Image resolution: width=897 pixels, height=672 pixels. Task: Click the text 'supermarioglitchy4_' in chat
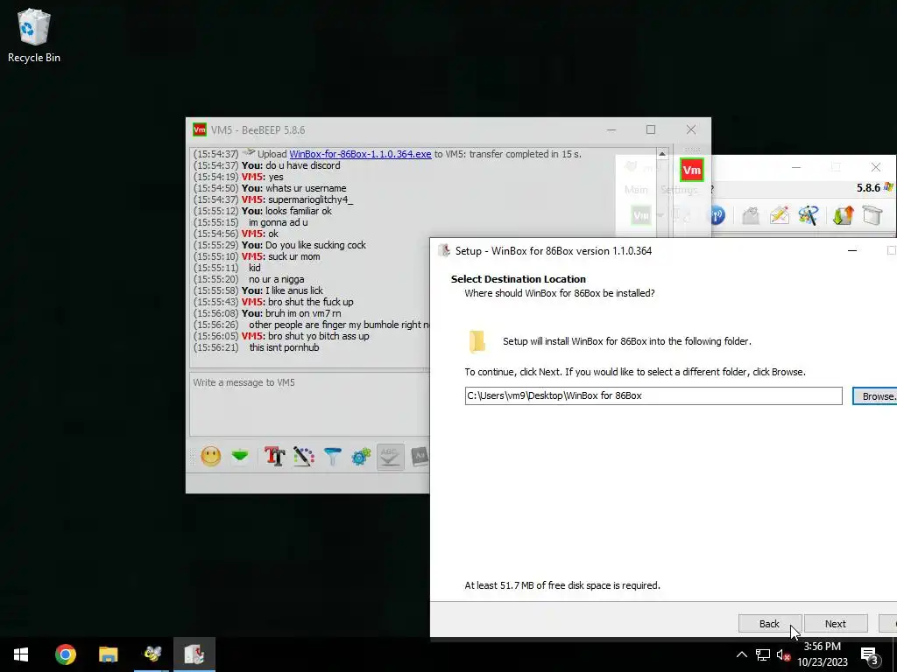pyautogui.click(x=311, y=199)
